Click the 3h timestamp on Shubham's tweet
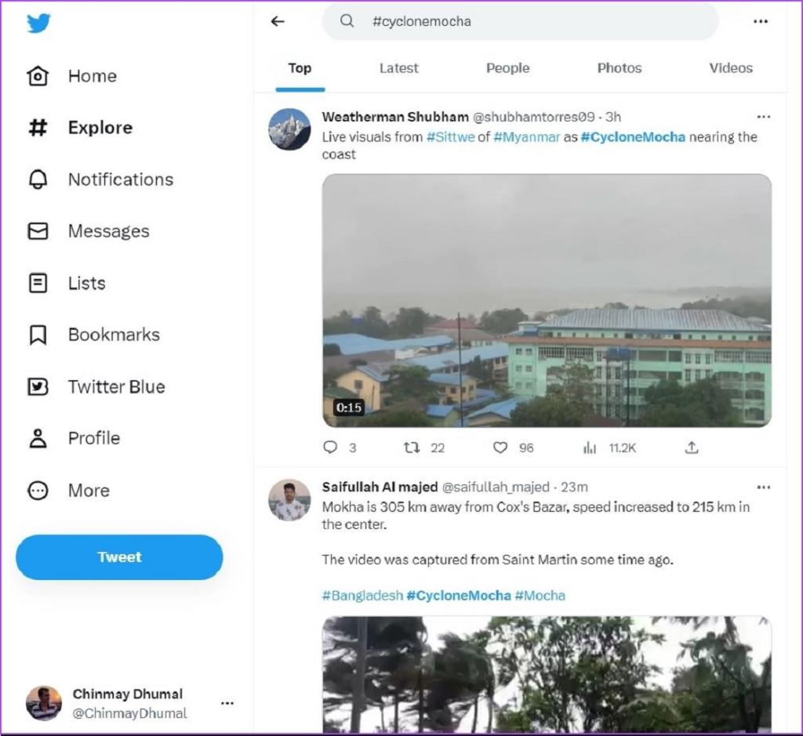 [x=613, y=118]
